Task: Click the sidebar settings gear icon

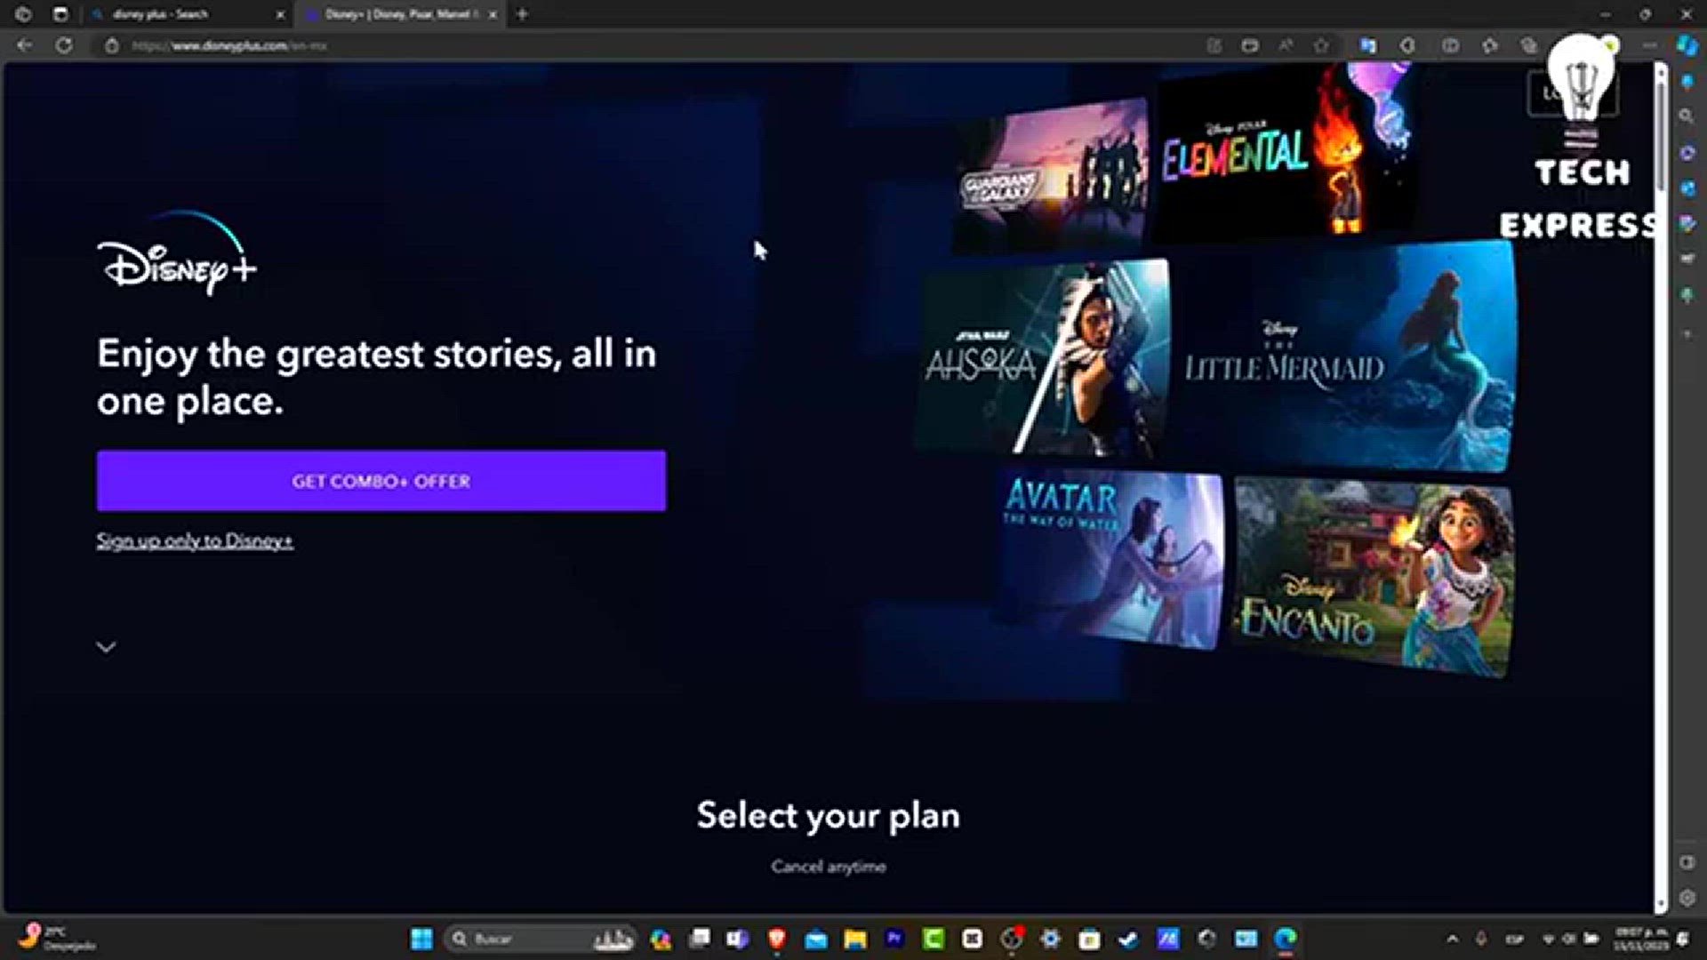Action: 1687,899
